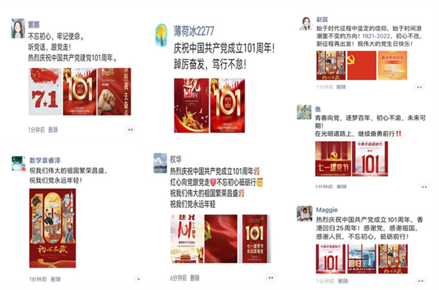
Task: Open more options on 娜娜's post
Action: tap(130, 130)
